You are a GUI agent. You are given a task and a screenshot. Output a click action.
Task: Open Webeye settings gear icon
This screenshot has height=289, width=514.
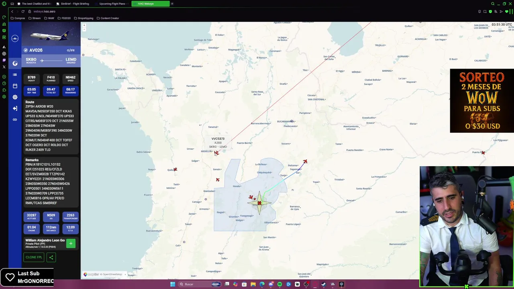[x=15, y=97]
